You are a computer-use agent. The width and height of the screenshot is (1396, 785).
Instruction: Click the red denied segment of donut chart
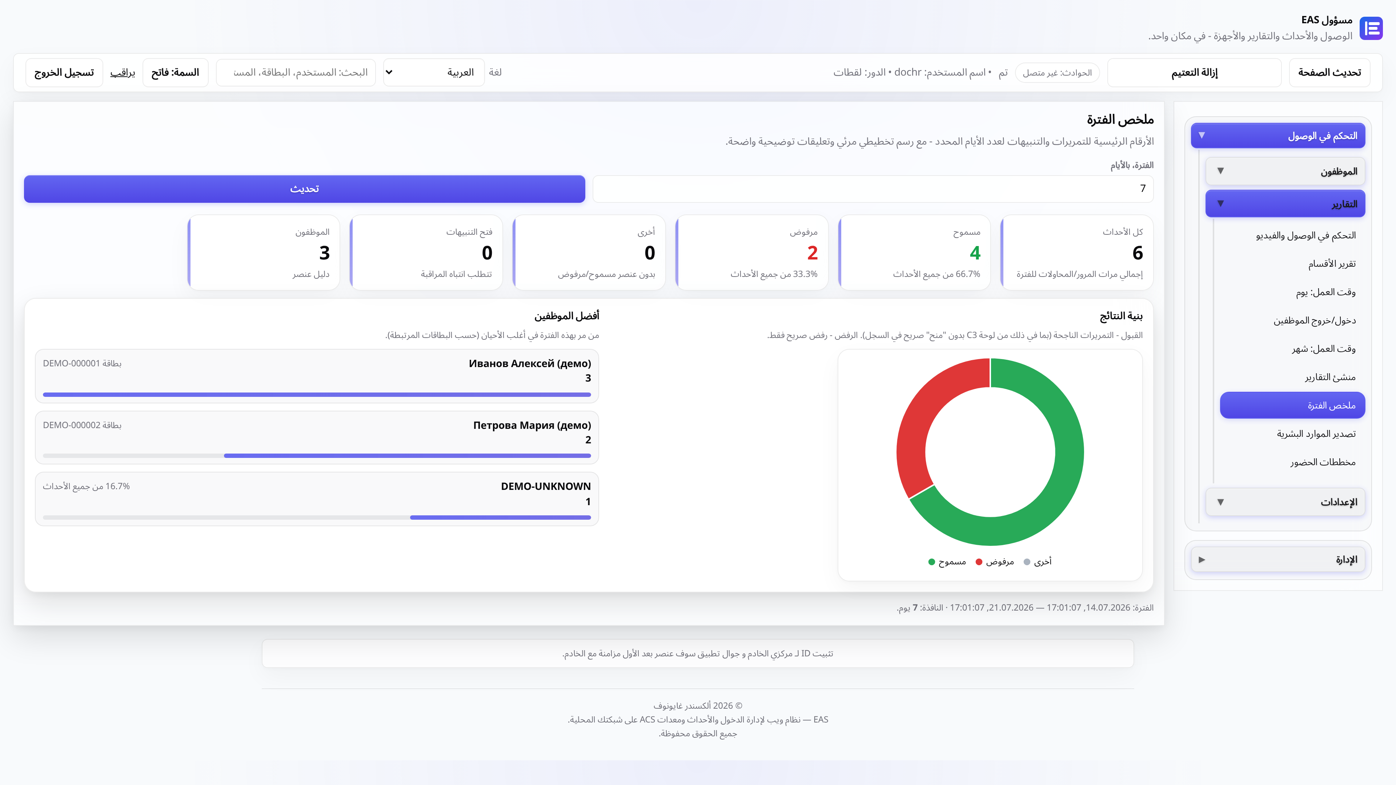click(x=921, y=412)
